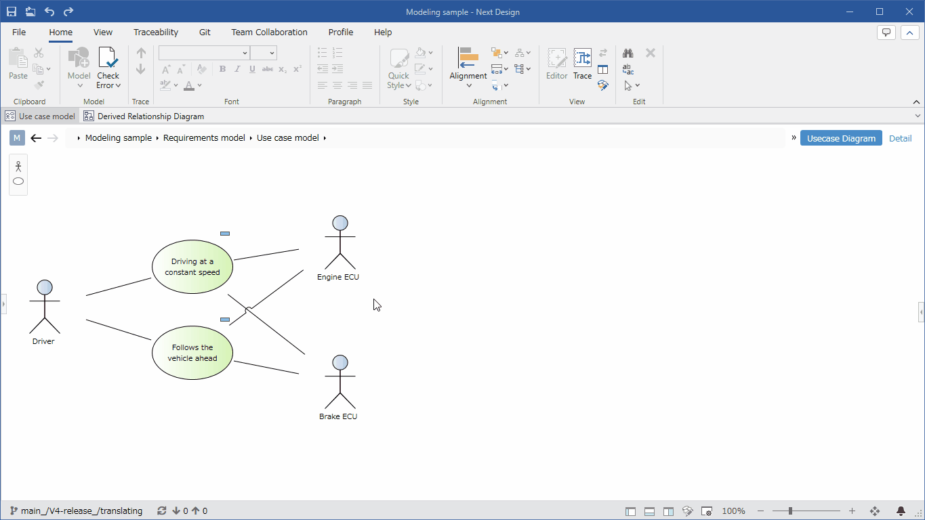Click Requirements model in breadcrumb
This screenshot has width=925, height=520.
tap(204, 138)
